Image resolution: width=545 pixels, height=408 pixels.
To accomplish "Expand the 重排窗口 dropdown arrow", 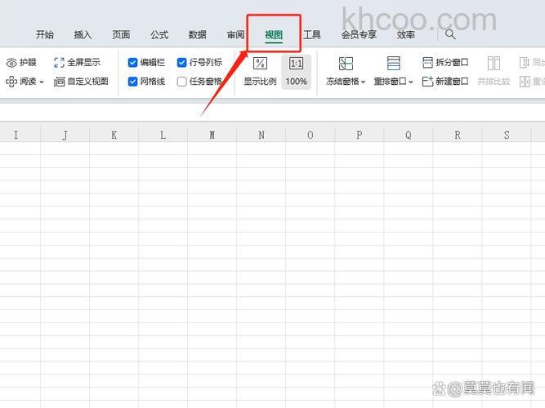I will pyautogui.click(x=411, y=82).
